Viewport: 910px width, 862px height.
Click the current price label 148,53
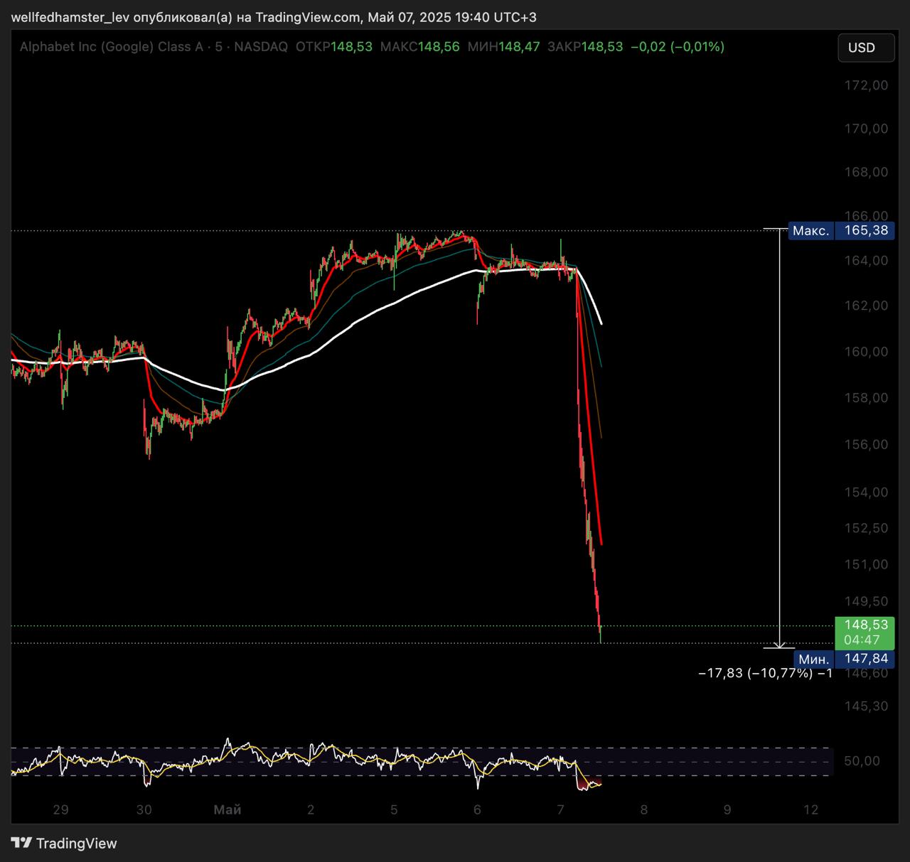tap(866, 625)
